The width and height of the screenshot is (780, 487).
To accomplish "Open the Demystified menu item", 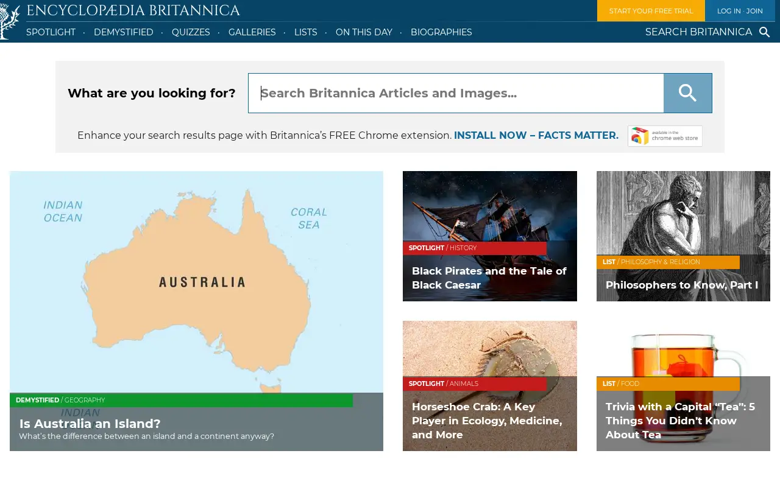I will pyautogui.click(x=124, y=32).
